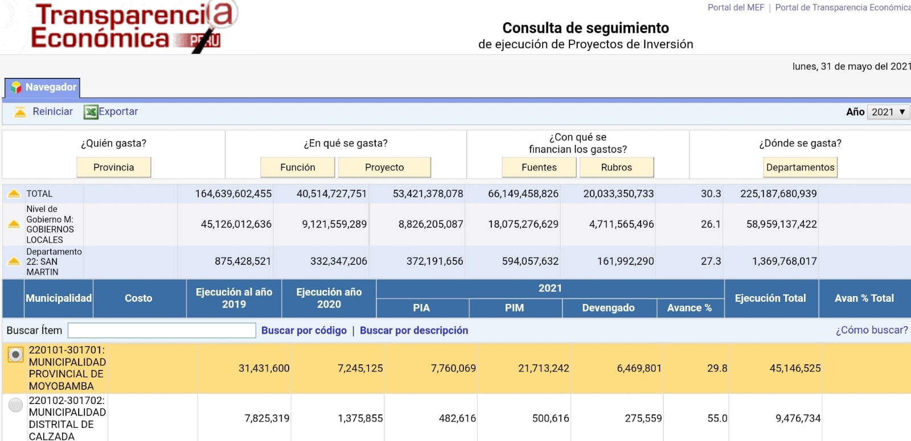Viewport: 911px width, 441px height.
Task: Select the Calzada municipality radio button
Action: [15, 405]
